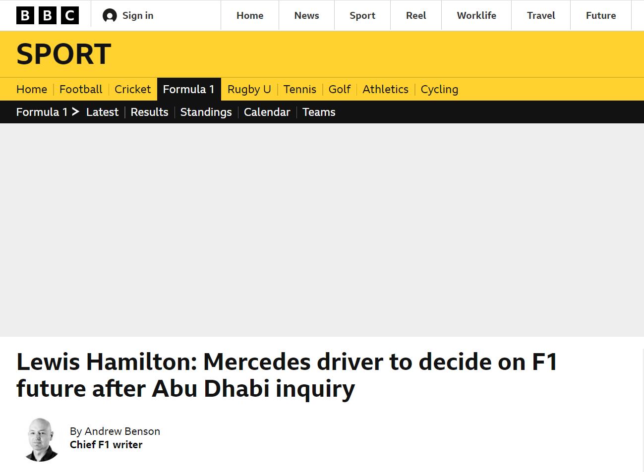Show Formula 1 Results
This screenshot has width=644, height=472.
pyautogui.click(x=149, y=112)
